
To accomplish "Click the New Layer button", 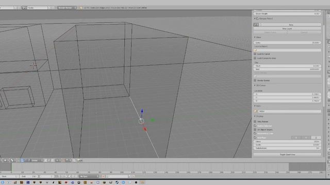I will [287, 29].
